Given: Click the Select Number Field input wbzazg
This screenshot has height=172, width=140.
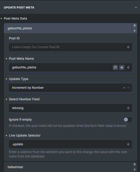Looking at the screenshot, I should point(67,108).
